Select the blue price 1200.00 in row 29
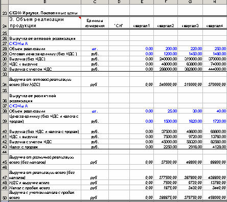 (x=170, y=54)
